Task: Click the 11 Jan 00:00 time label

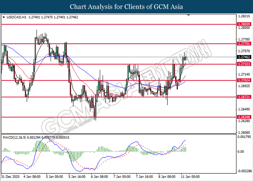Action: (190, 177)
